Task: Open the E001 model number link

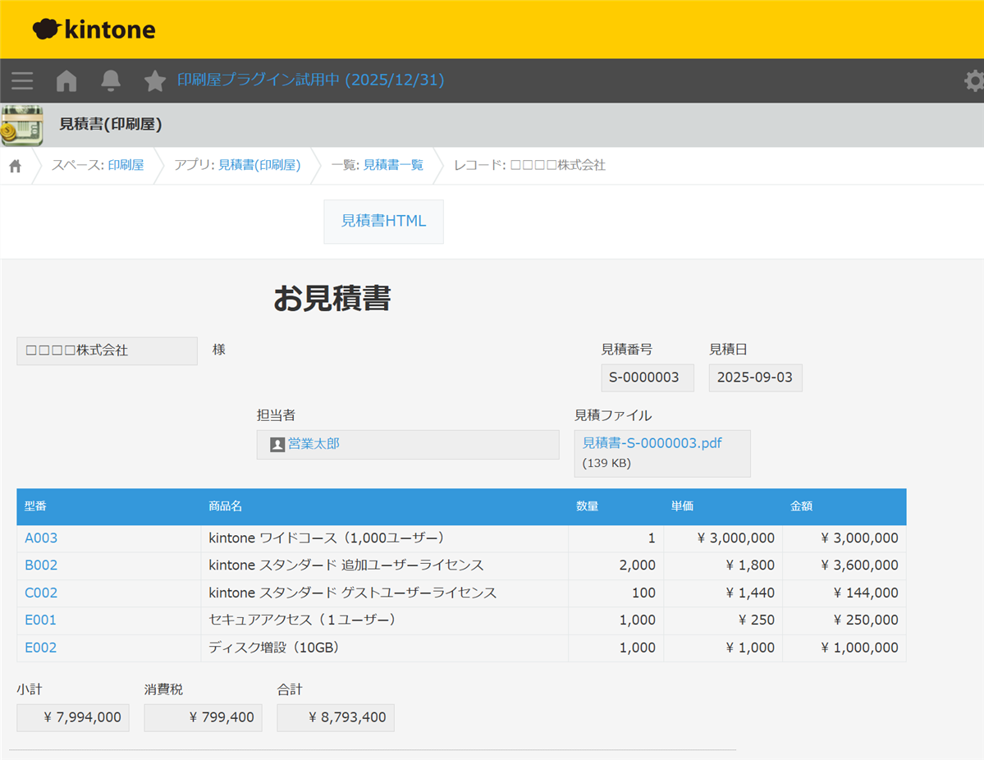Action: pyautogui.click(x=41, y=620)
